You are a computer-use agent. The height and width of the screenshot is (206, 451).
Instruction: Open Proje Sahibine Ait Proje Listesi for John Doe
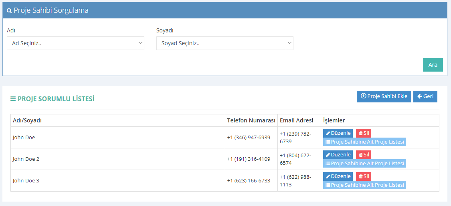pyautogui.click(x=364, y=142)
